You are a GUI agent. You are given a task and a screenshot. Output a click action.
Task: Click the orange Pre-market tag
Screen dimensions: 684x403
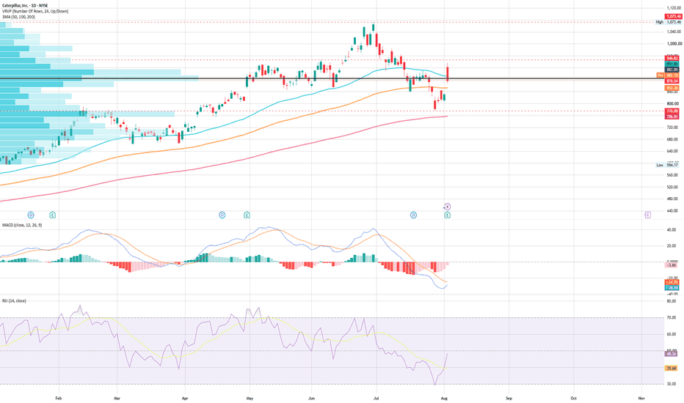tap(661, 75)
